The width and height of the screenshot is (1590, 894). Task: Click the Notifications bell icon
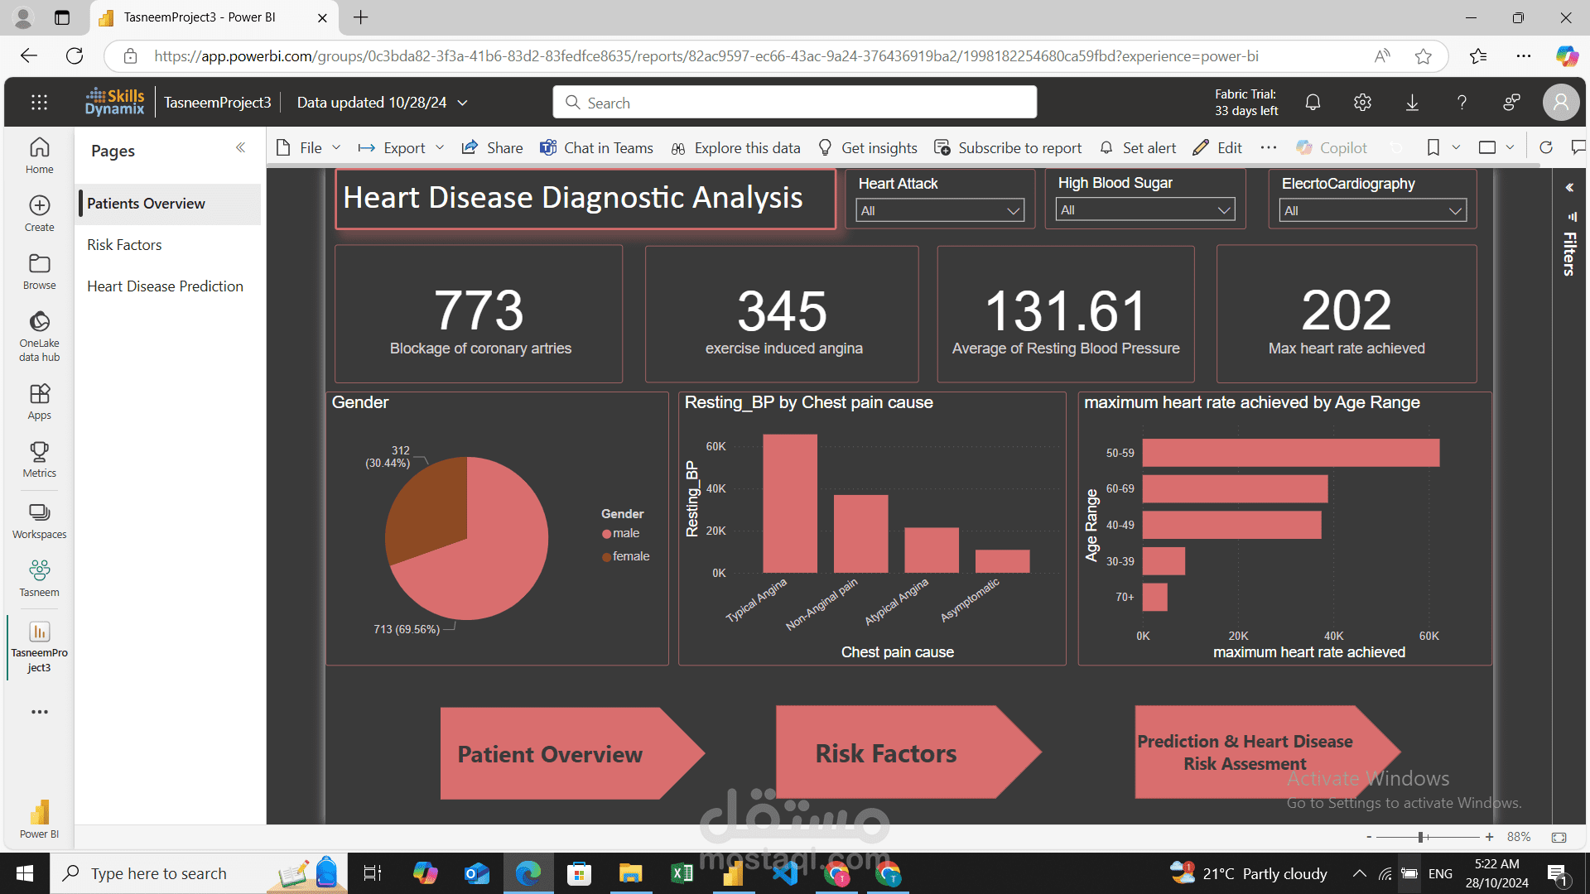click(x=1313, y=103)
